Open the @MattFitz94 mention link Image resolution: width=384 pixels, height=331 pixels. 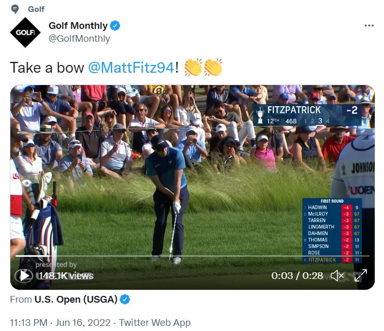(131, 68)
